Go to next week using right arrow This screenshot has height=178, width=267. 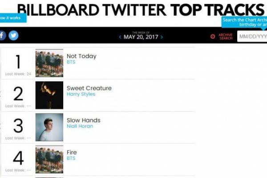162,37
